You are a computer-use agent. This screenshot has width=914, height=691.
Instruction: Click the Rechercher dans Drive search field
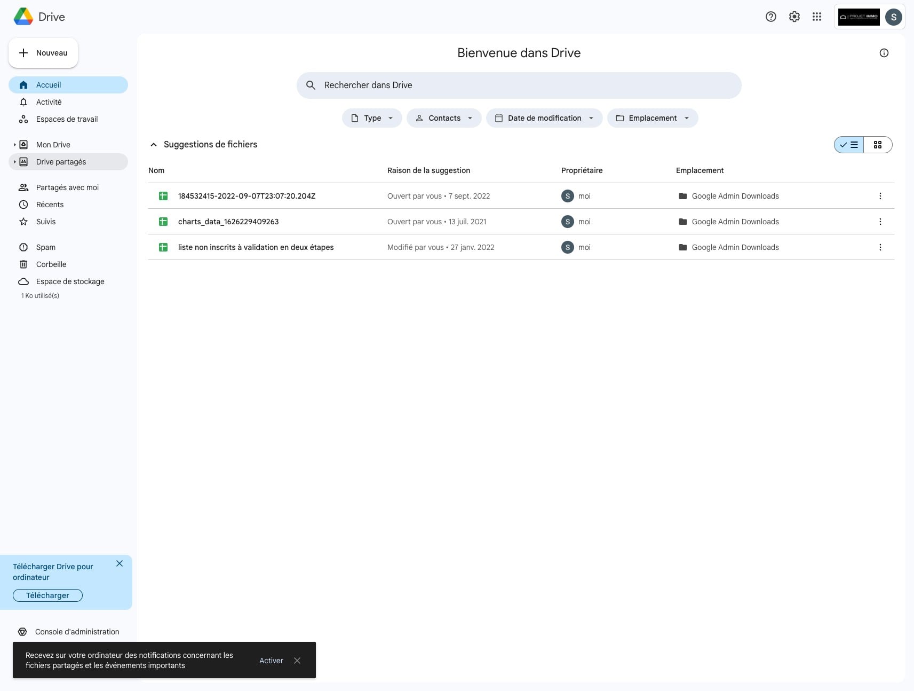(x=518, y=85)
